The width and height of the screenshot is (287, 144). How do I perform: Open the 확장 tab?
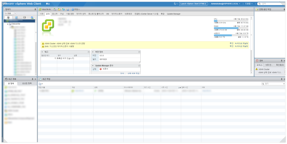tap(163, 14)
